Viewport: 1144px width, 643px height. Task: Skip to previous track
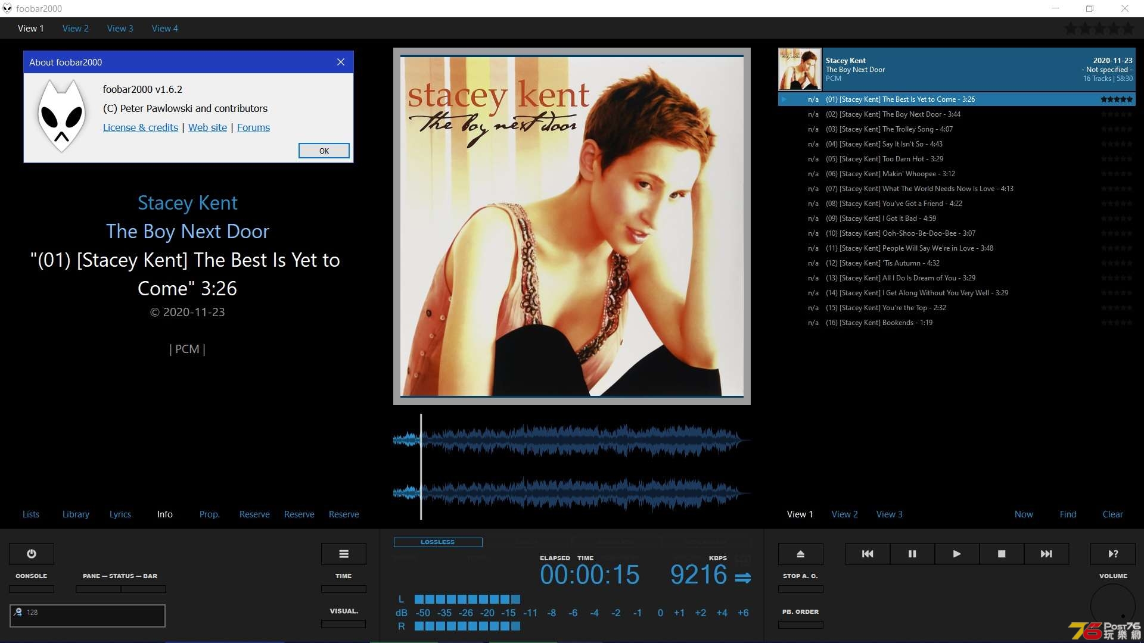pyautogui.click(x=868, y=554)
